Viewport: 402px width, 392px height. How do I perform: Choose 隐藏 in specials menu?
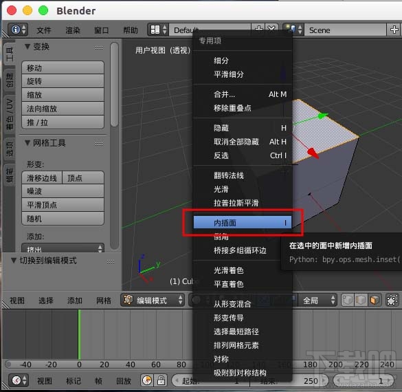(243, 128)
